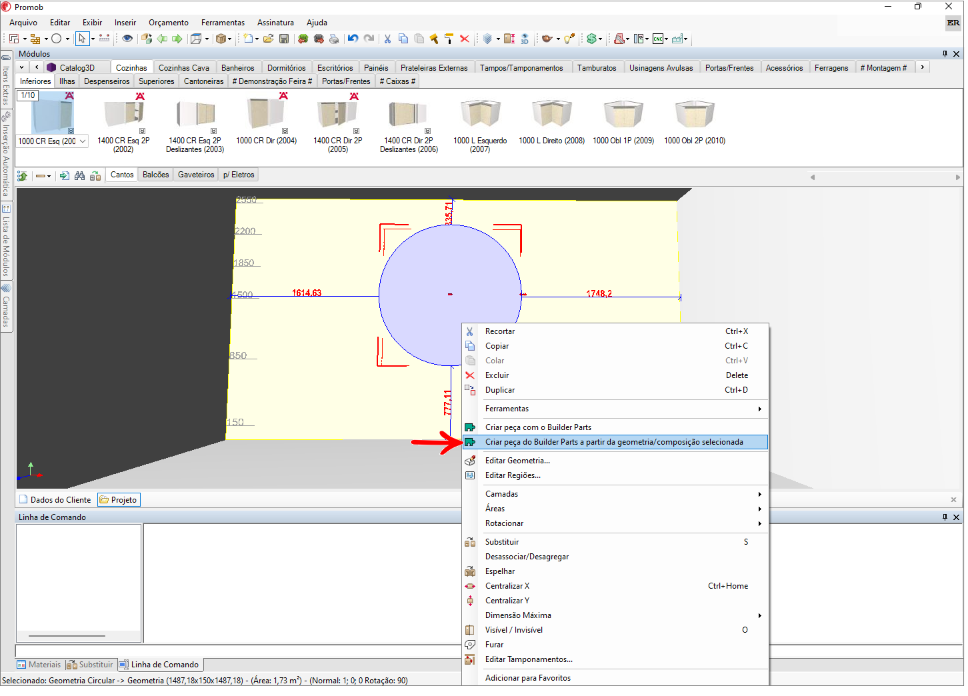Click the paint roller toolbar icon

pos(449,39)
